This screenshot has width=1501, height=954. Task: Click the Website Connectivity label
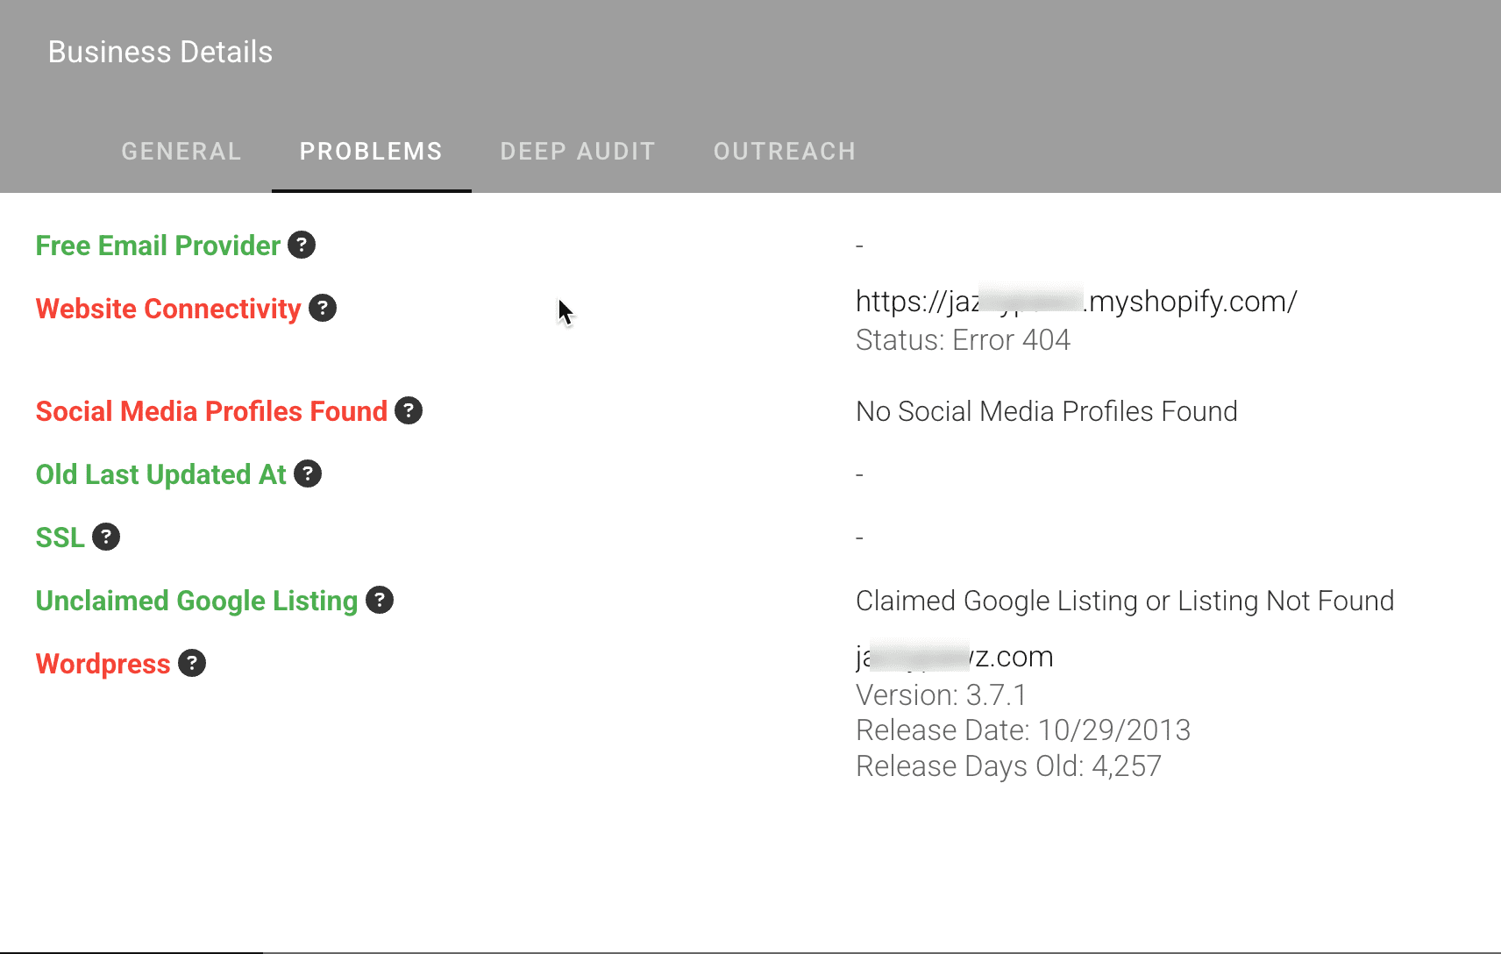click(168, 309)
